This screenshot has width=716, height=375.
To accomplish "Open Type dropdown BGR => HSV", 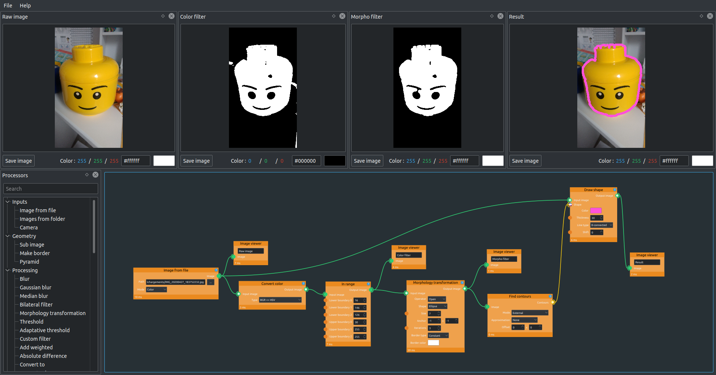I will coord(280,300).
